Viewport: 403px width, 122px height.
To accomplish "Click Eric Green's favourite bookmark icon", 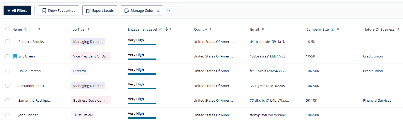I will (x=15, y=56).
